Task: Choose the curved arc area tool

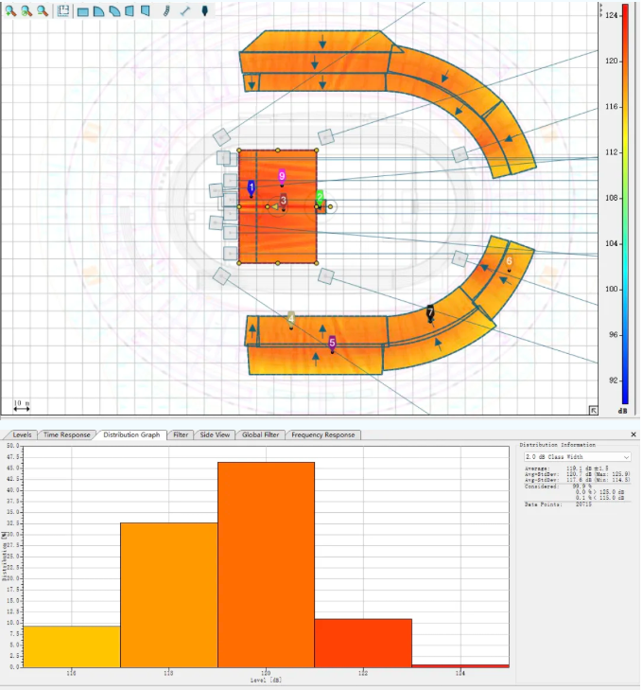Action: (114, 11)
